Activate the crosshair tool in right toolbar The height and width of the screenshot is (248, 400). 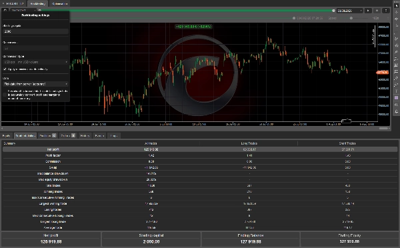coord(396,12)
